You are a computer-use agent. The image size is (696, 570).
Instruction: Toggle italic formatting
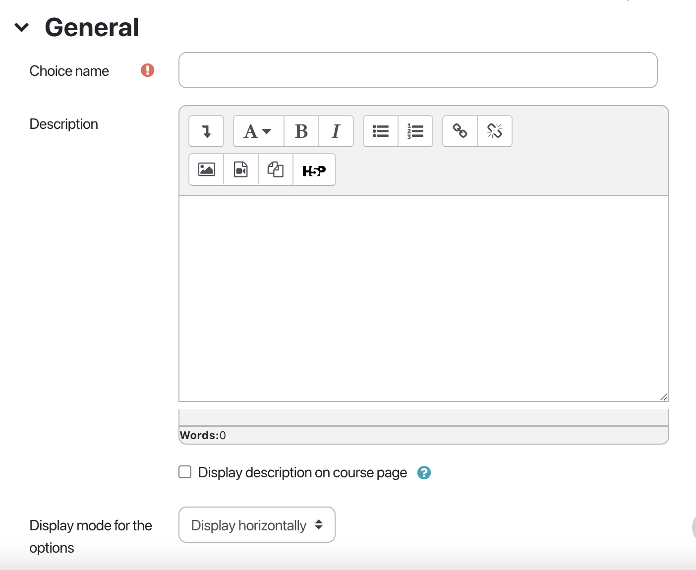pyautogui.click(x=336, y=131)
